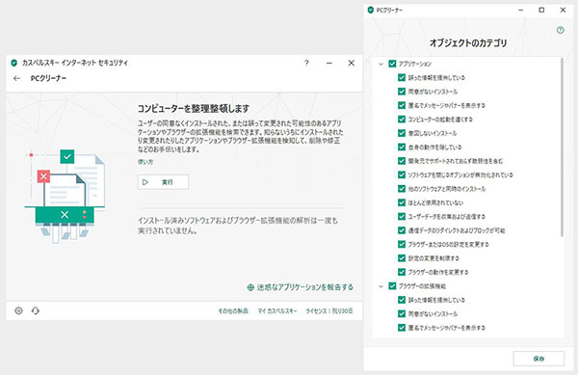Uncheck 同意がないインストール under ブラウザーの拡張機能
The image size is (578, 375).
pyautogui.click(x=402, y=314)
